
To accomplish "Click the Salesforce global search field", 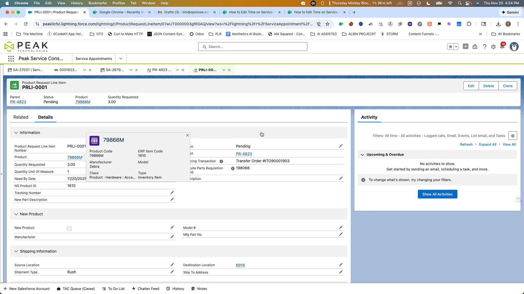I will (x=253, y=47).
